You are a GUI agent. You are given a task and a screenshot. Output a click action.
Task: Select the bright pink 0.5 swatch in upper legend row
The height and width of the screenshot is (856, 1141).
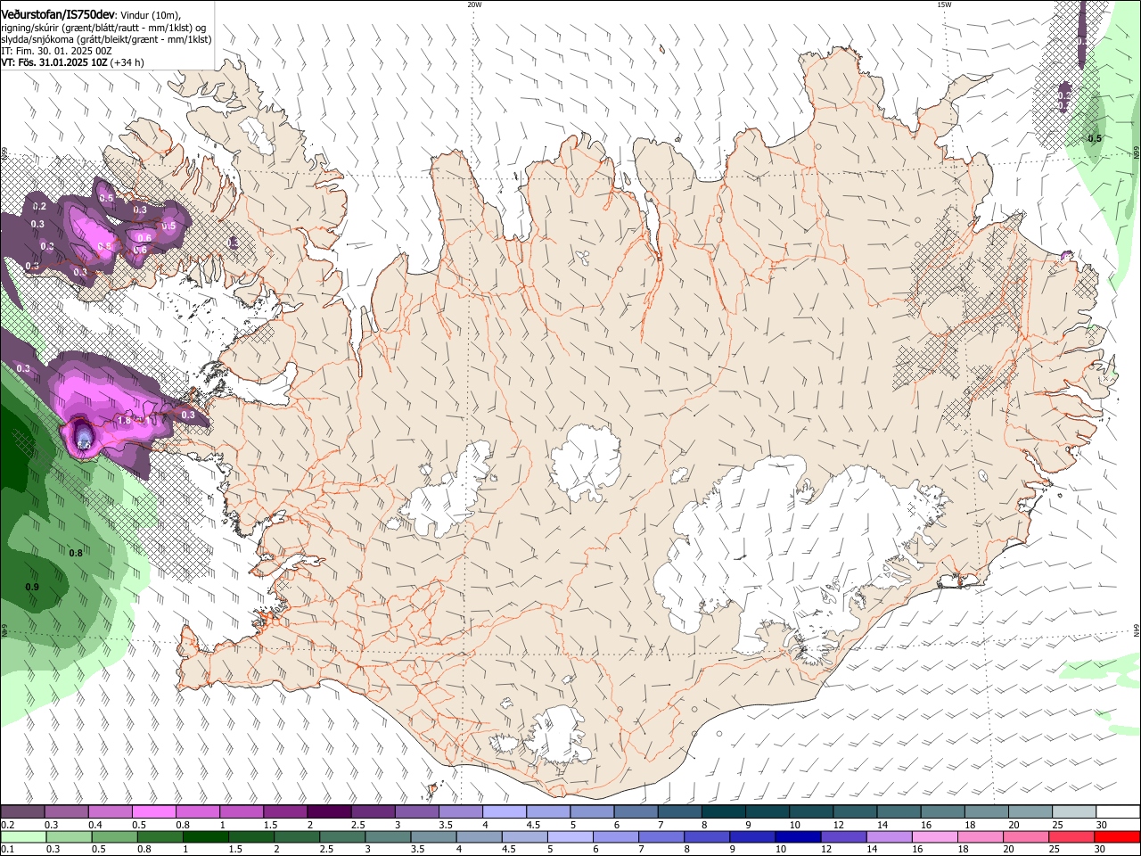[153, 812]
